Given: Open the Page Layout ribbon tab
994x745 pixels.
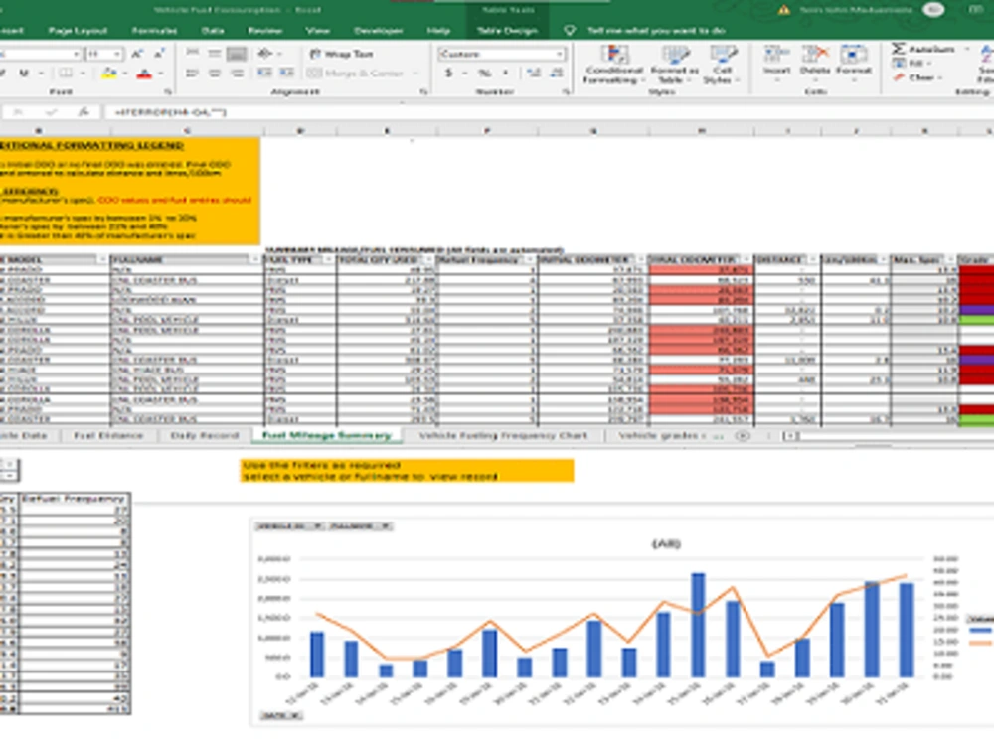Looking at the screenshot, I should tap(78, 31).
